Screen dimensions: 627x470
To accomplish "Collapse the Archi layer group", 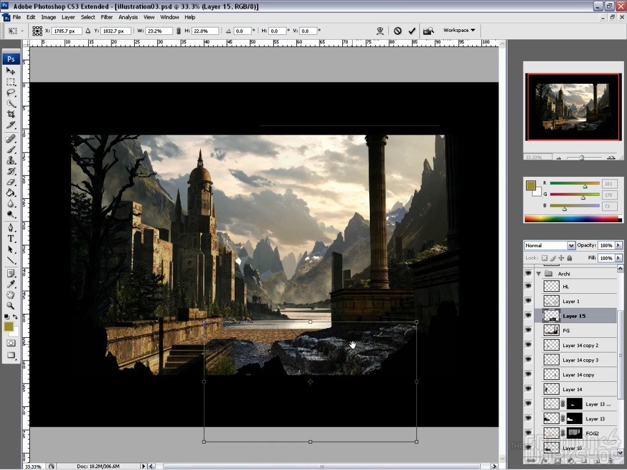I will coord(539,274).
